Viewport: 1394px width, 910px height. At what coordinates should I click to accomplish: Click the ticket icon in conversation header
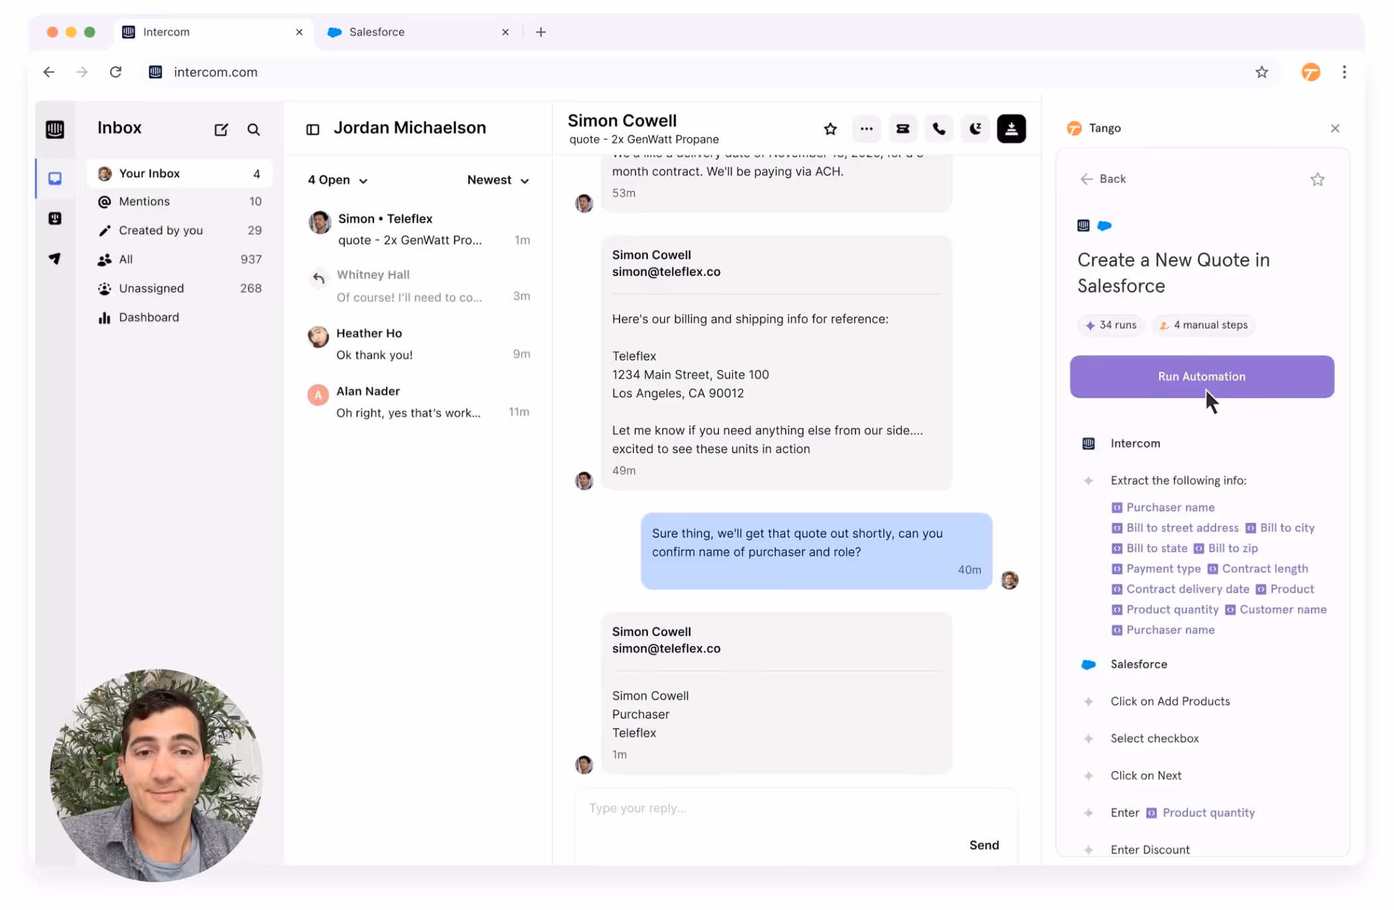click(x=903, y=129)
